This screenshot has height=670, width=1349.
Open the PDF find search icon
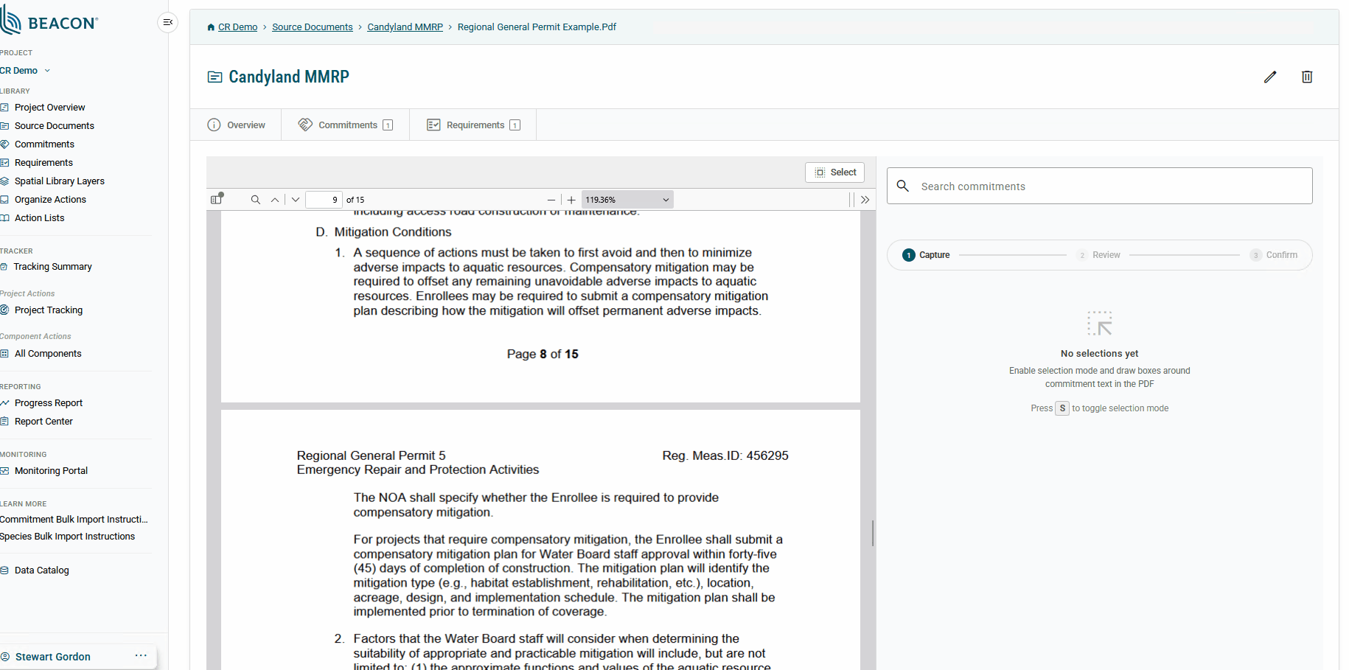256,200
